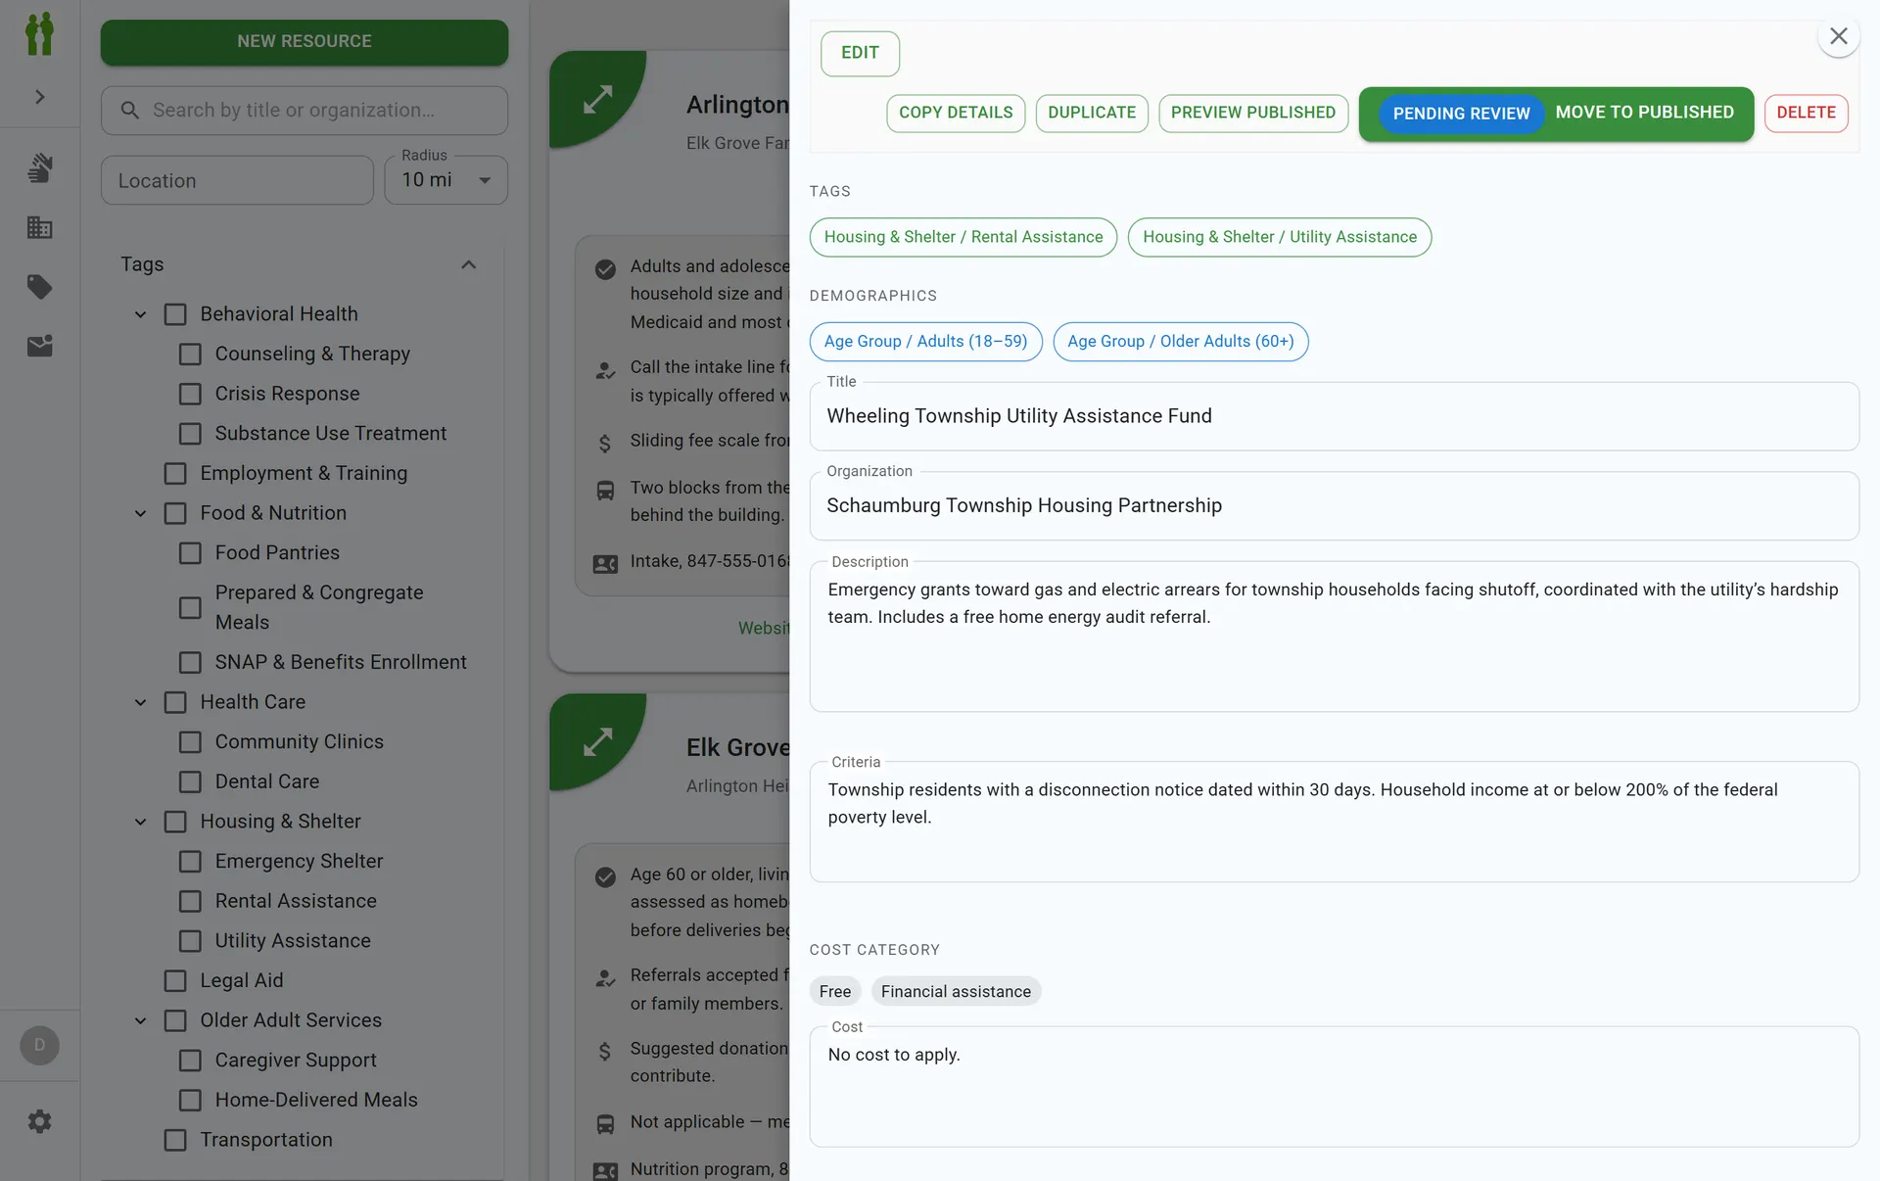
Task: Collapse the Health Care tree group
Action: point(140,702)
